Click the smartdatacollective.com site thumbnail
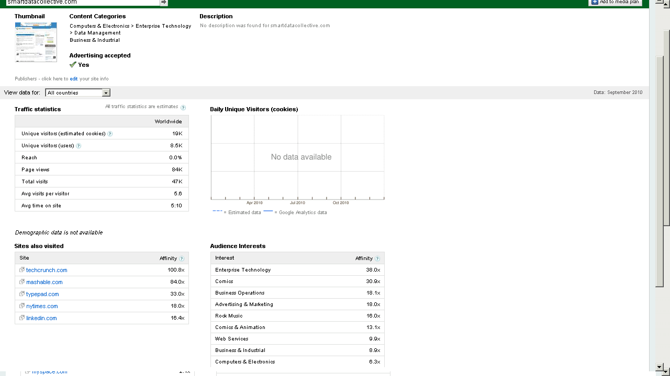 (x=36, y=41)
